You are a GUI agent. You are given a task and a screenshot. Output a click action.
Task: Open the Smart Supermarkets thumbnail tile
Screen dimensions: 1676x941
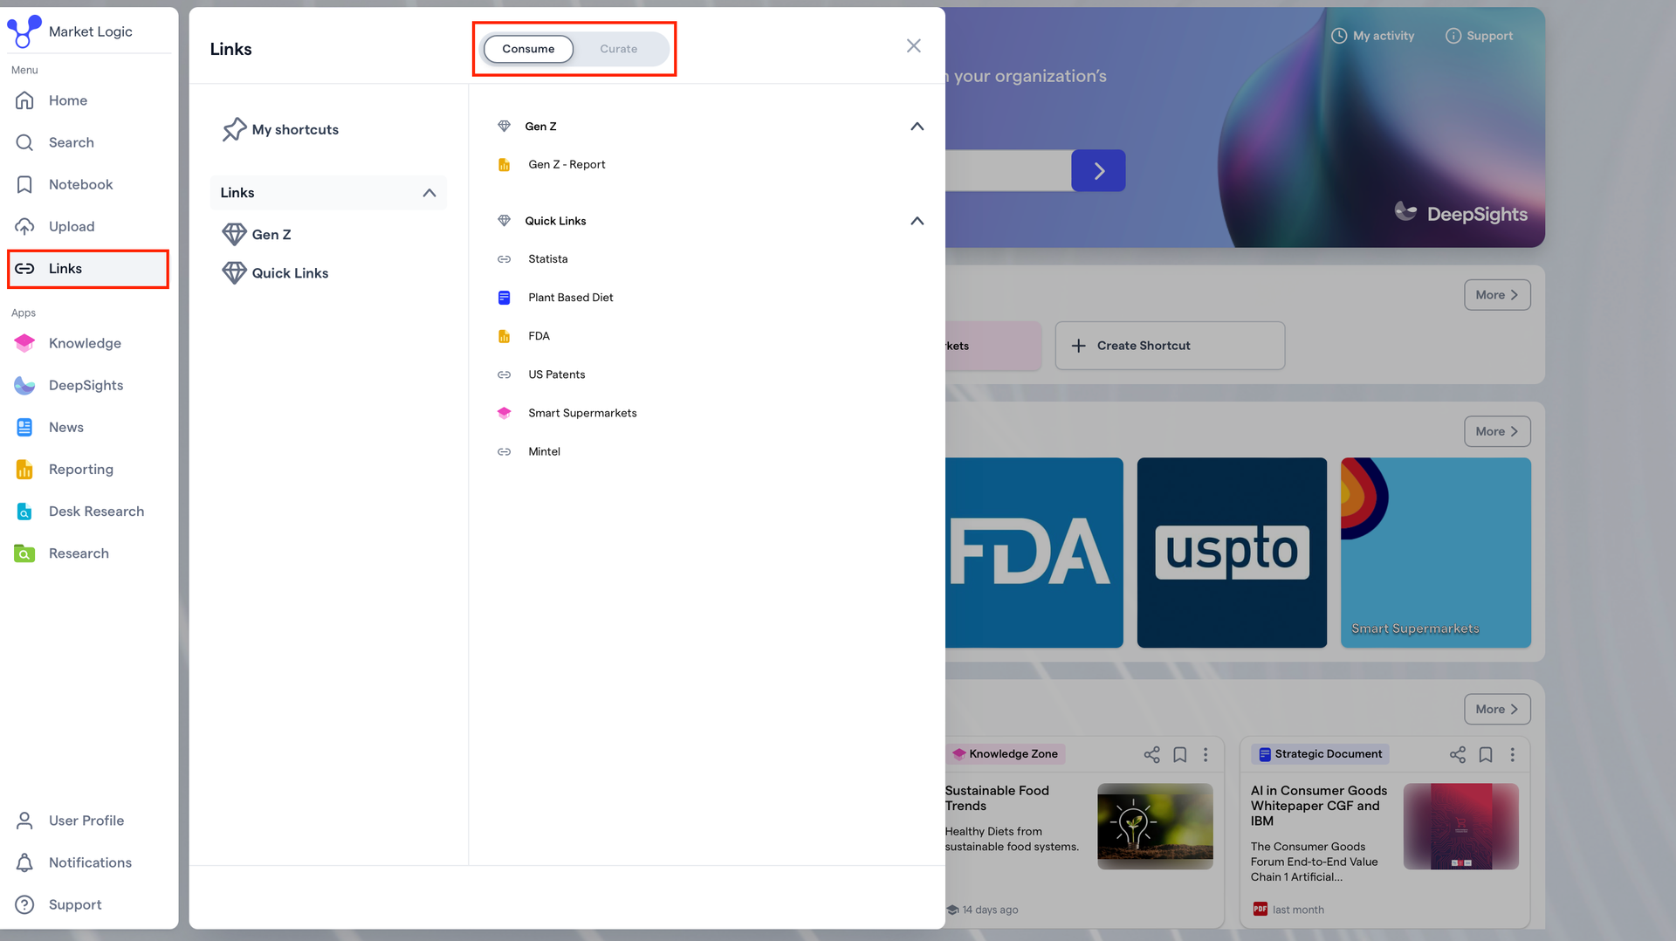(x=1436, y=553)
